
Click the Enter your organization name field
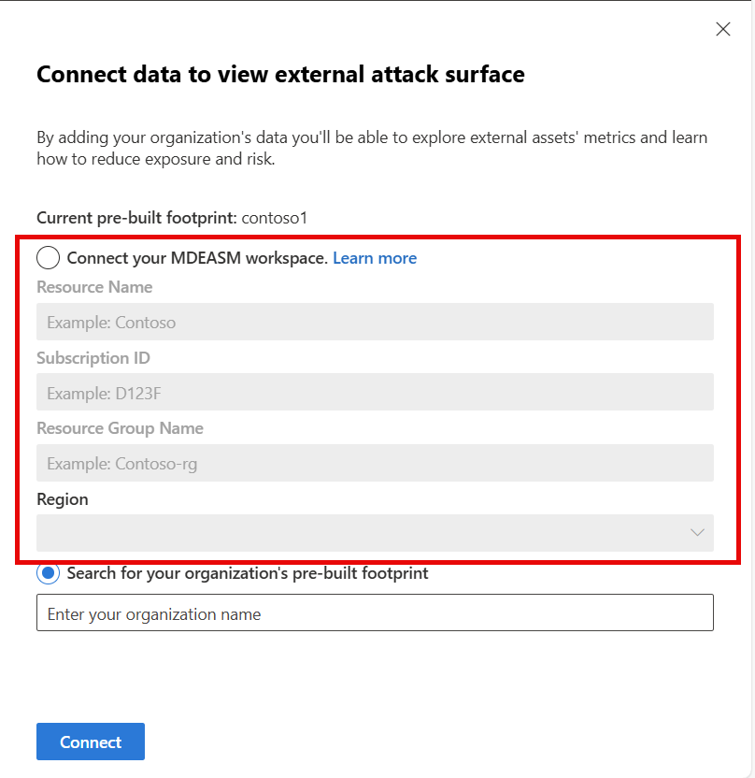coord(375,613)
